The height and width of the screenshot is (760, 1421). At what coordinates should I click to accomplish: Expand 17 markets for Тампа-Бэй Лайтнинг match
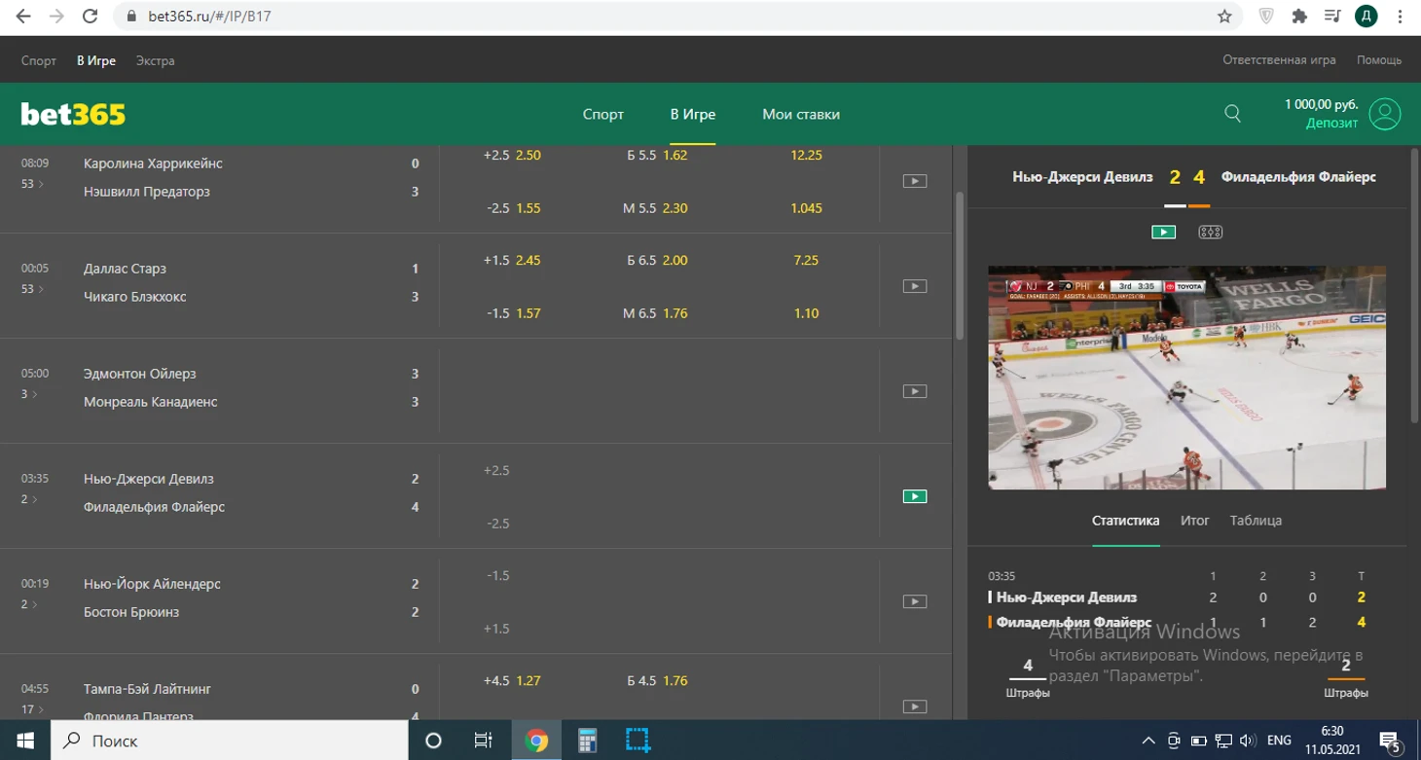point(34,709)
